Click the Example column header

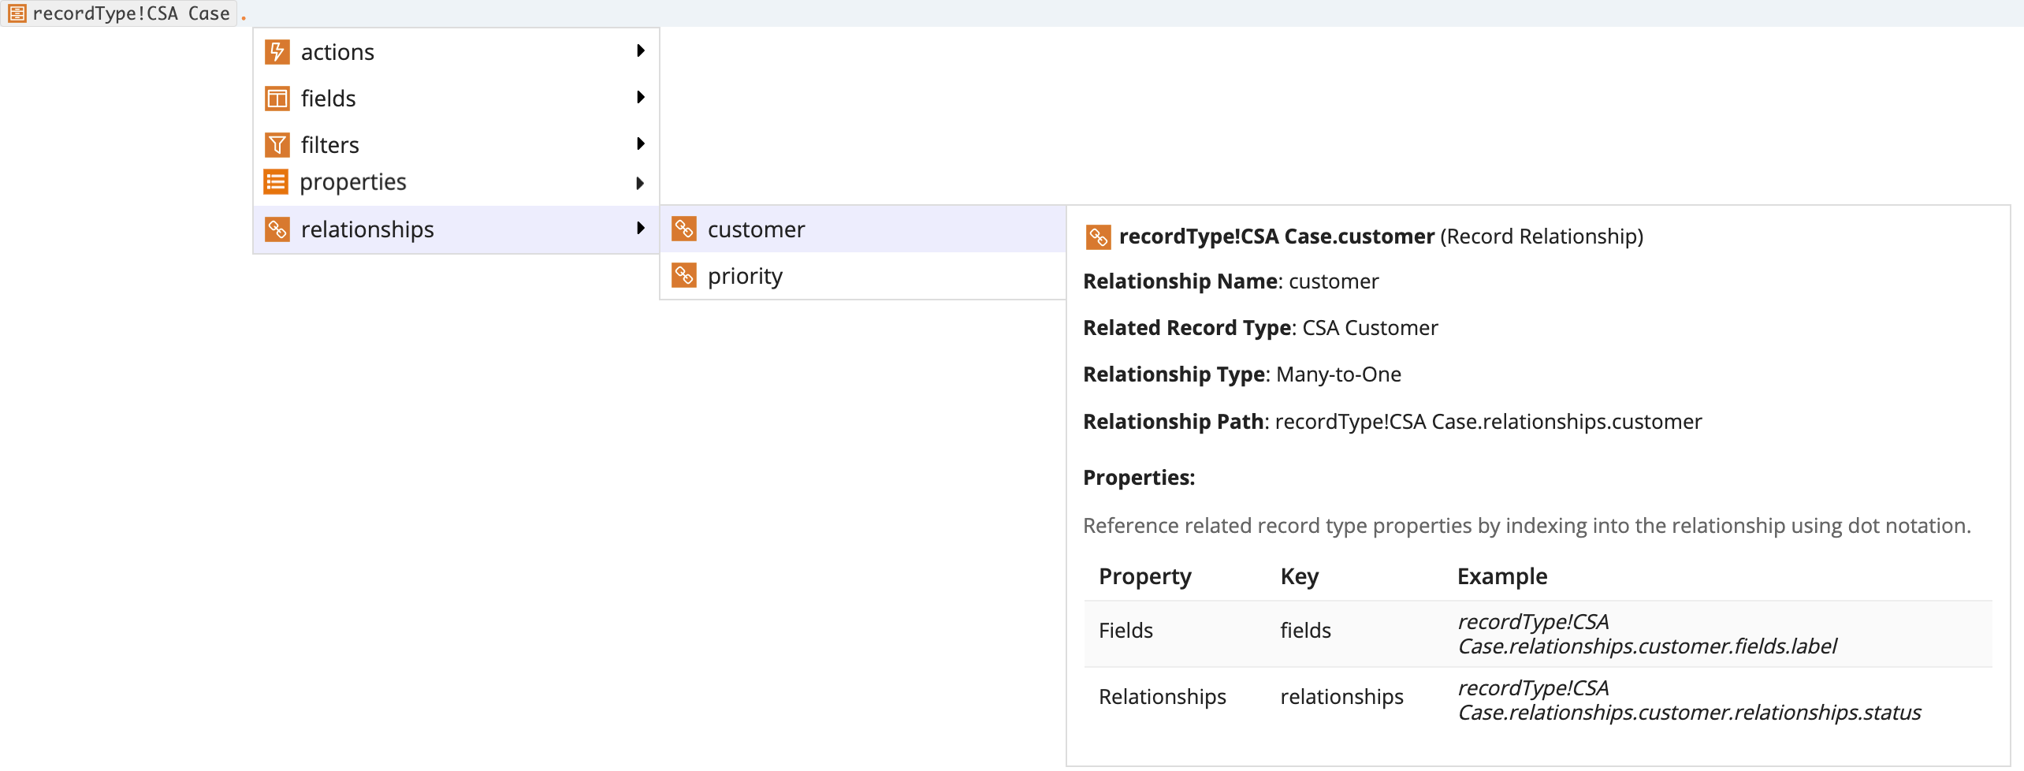1502,577
